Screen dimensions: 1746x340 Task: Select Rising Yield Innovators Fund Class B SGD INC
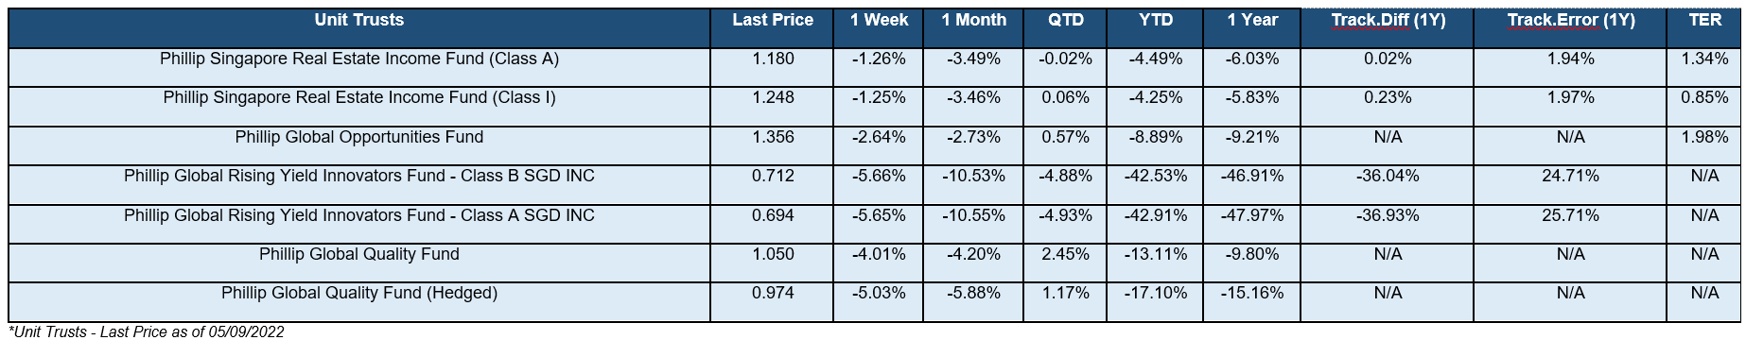click(359, 176)
